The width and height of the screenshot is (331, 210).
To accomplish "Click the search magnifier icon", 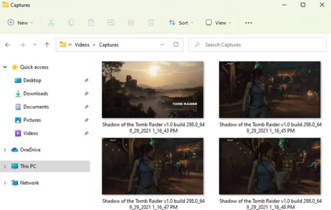I will (x=197, y=45).
